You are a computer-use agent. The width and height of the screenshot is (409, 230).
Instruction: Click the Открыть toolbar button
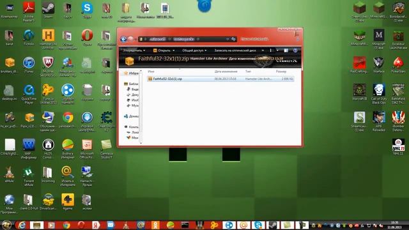coord(162,50)
